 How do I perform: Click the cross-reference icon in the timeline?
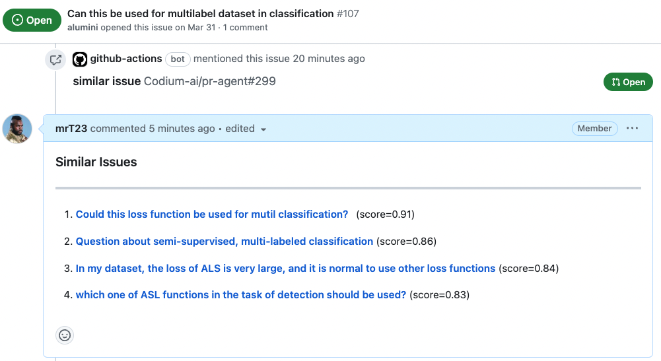55,59
